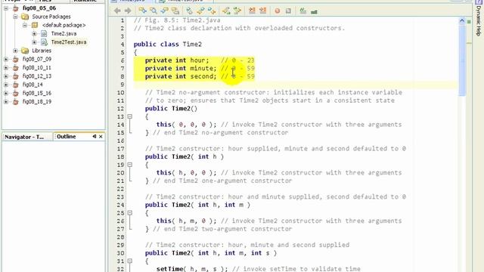Expand the fig08_15_16 project

pyautogui.click(x=6, y=93)
